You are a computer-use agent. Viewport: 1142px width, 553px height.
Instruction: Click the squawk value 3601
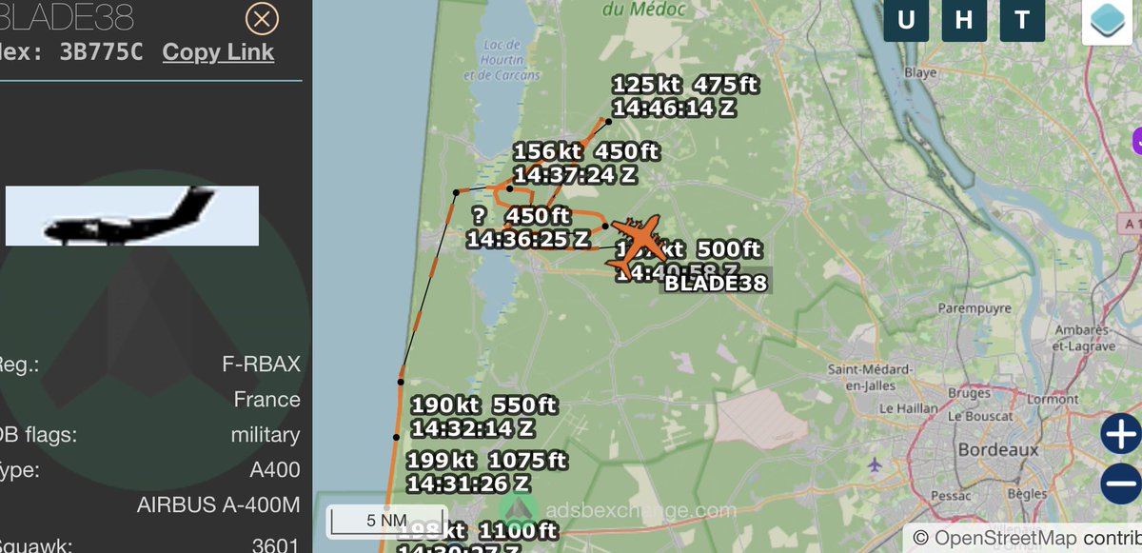[277, 545]
